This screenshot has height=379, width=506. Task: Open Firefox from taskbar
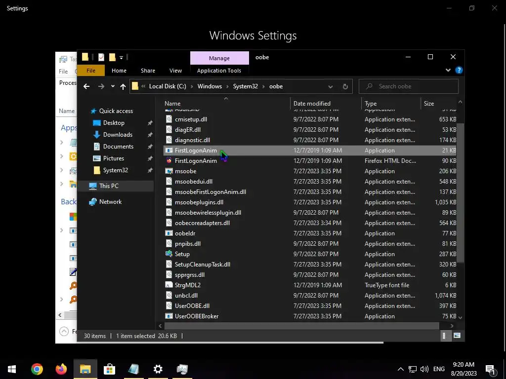(61, 369)
